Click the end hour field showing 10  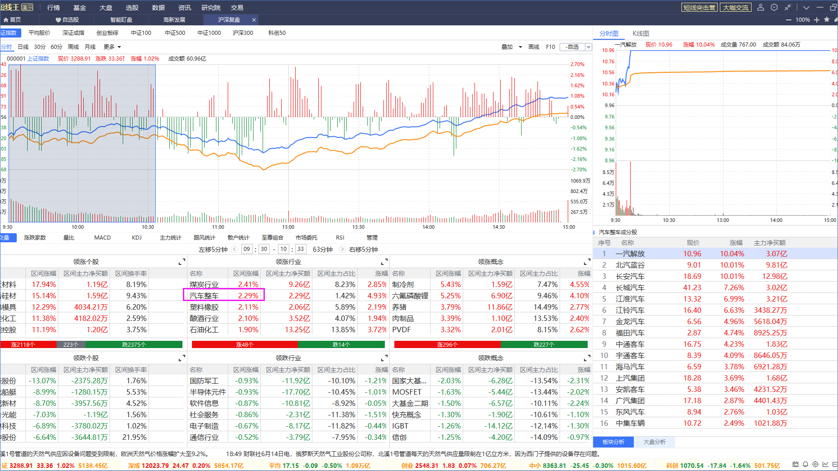[283, 249]
